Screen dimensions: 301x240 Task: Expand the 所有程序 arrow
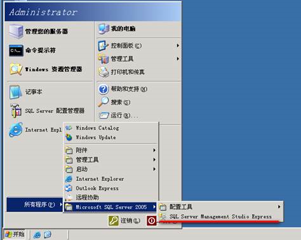coord(61,204)
